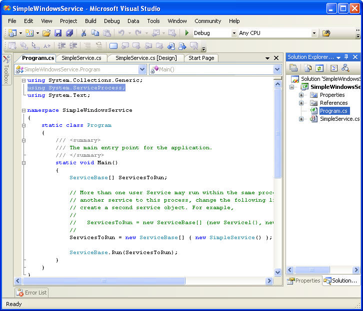Viewport: 363px width, 311px height.
Task: Click the code editor horizontal scrollbar thumb
Action: (104, 281)
